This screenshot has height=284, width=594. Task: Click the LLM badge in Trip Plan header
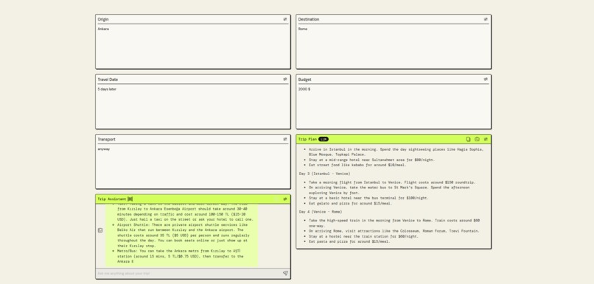click(x=323, y=139)
